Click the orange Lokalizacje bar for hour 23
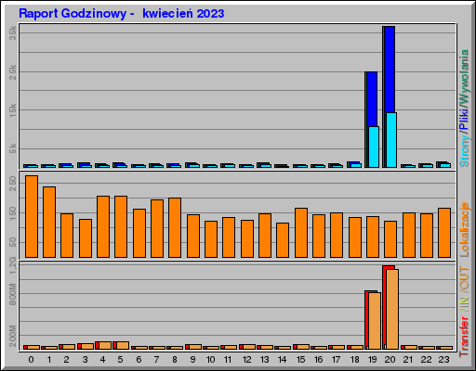476x371 pixels. click(444, 233)
